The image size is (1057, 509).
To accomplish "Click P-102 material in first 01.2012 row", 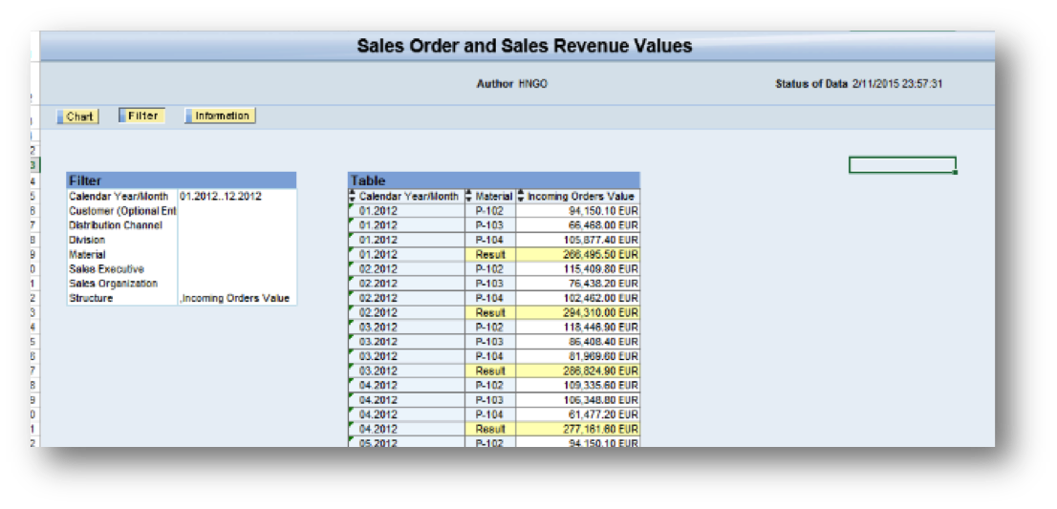I will coord(491,211).
